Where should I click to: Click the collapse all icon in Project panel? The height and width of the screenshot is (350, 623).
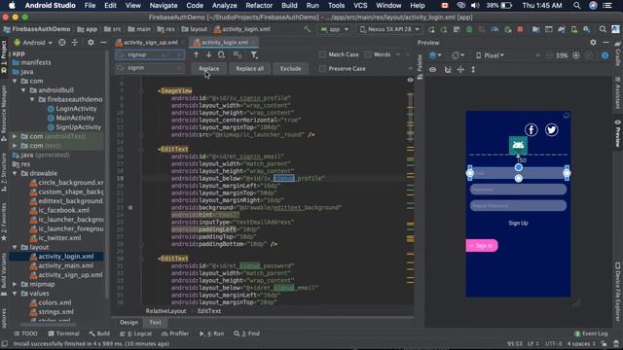pyautogui.click(x=75, y=43)
